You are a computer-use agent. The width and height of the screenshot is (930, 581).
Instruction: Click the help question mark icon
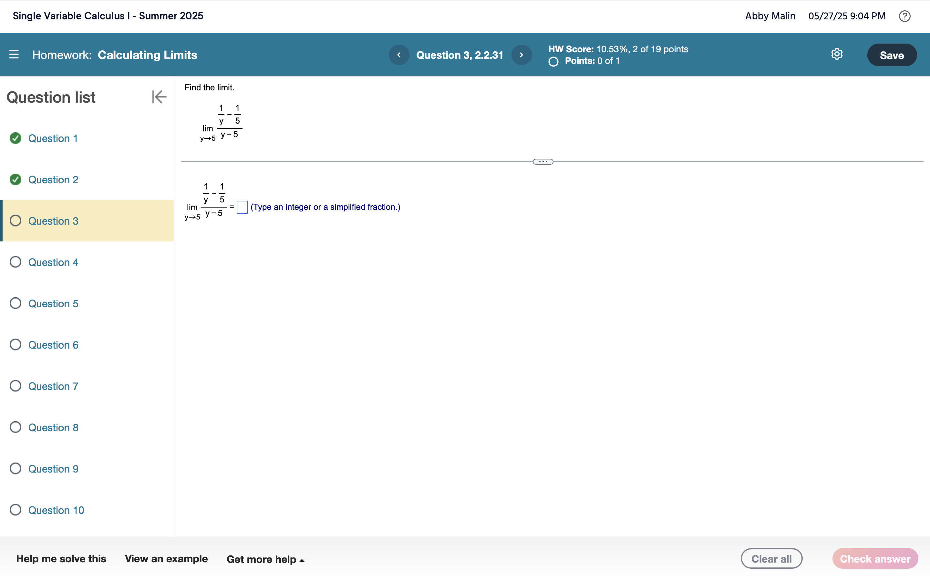[904, 16]
